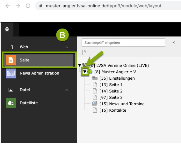Click the Einstellungen folder icon
Image resolution: width=181 pixels, height=144 pixels.
tap(95, 78)
